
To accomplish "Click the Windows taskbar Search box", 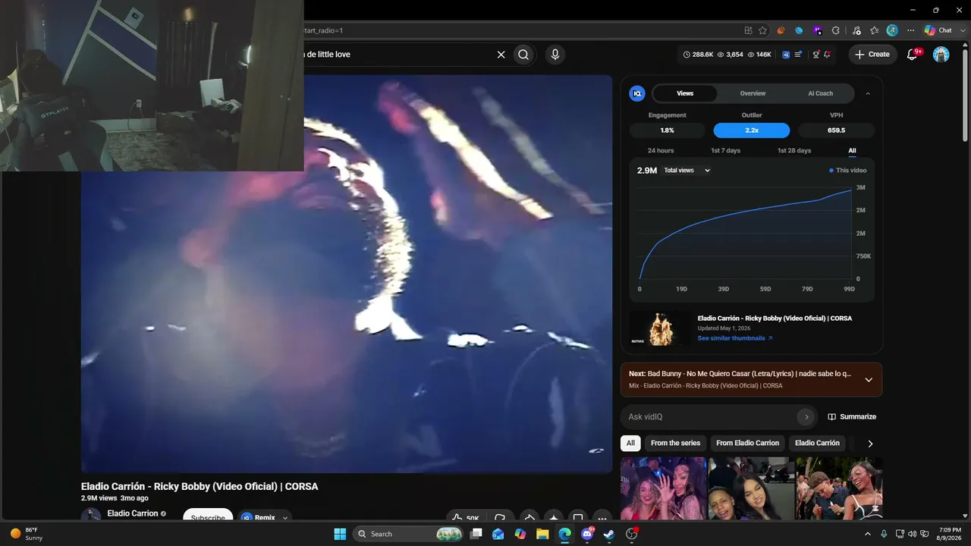I will coord(409,534).
